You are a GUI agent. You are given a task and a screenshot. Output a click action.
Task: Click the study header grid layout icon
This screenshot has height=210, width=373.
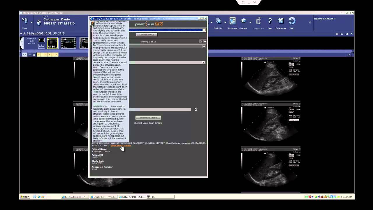337,34
